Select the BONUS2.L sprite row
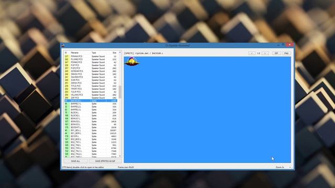This screenshot has width=335, height=188. pos(91,122)
